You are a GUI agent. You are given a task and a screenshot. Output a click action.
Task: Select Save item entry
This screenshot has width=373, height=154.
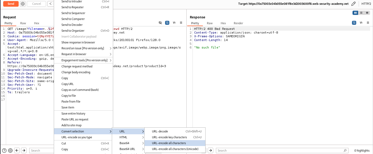click(83, 107)
